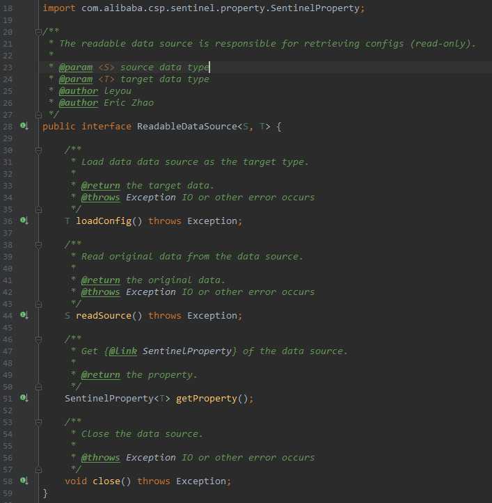Click the comment text 'Close the data source.'
The image size is (492, 503).
coord(143,434)
